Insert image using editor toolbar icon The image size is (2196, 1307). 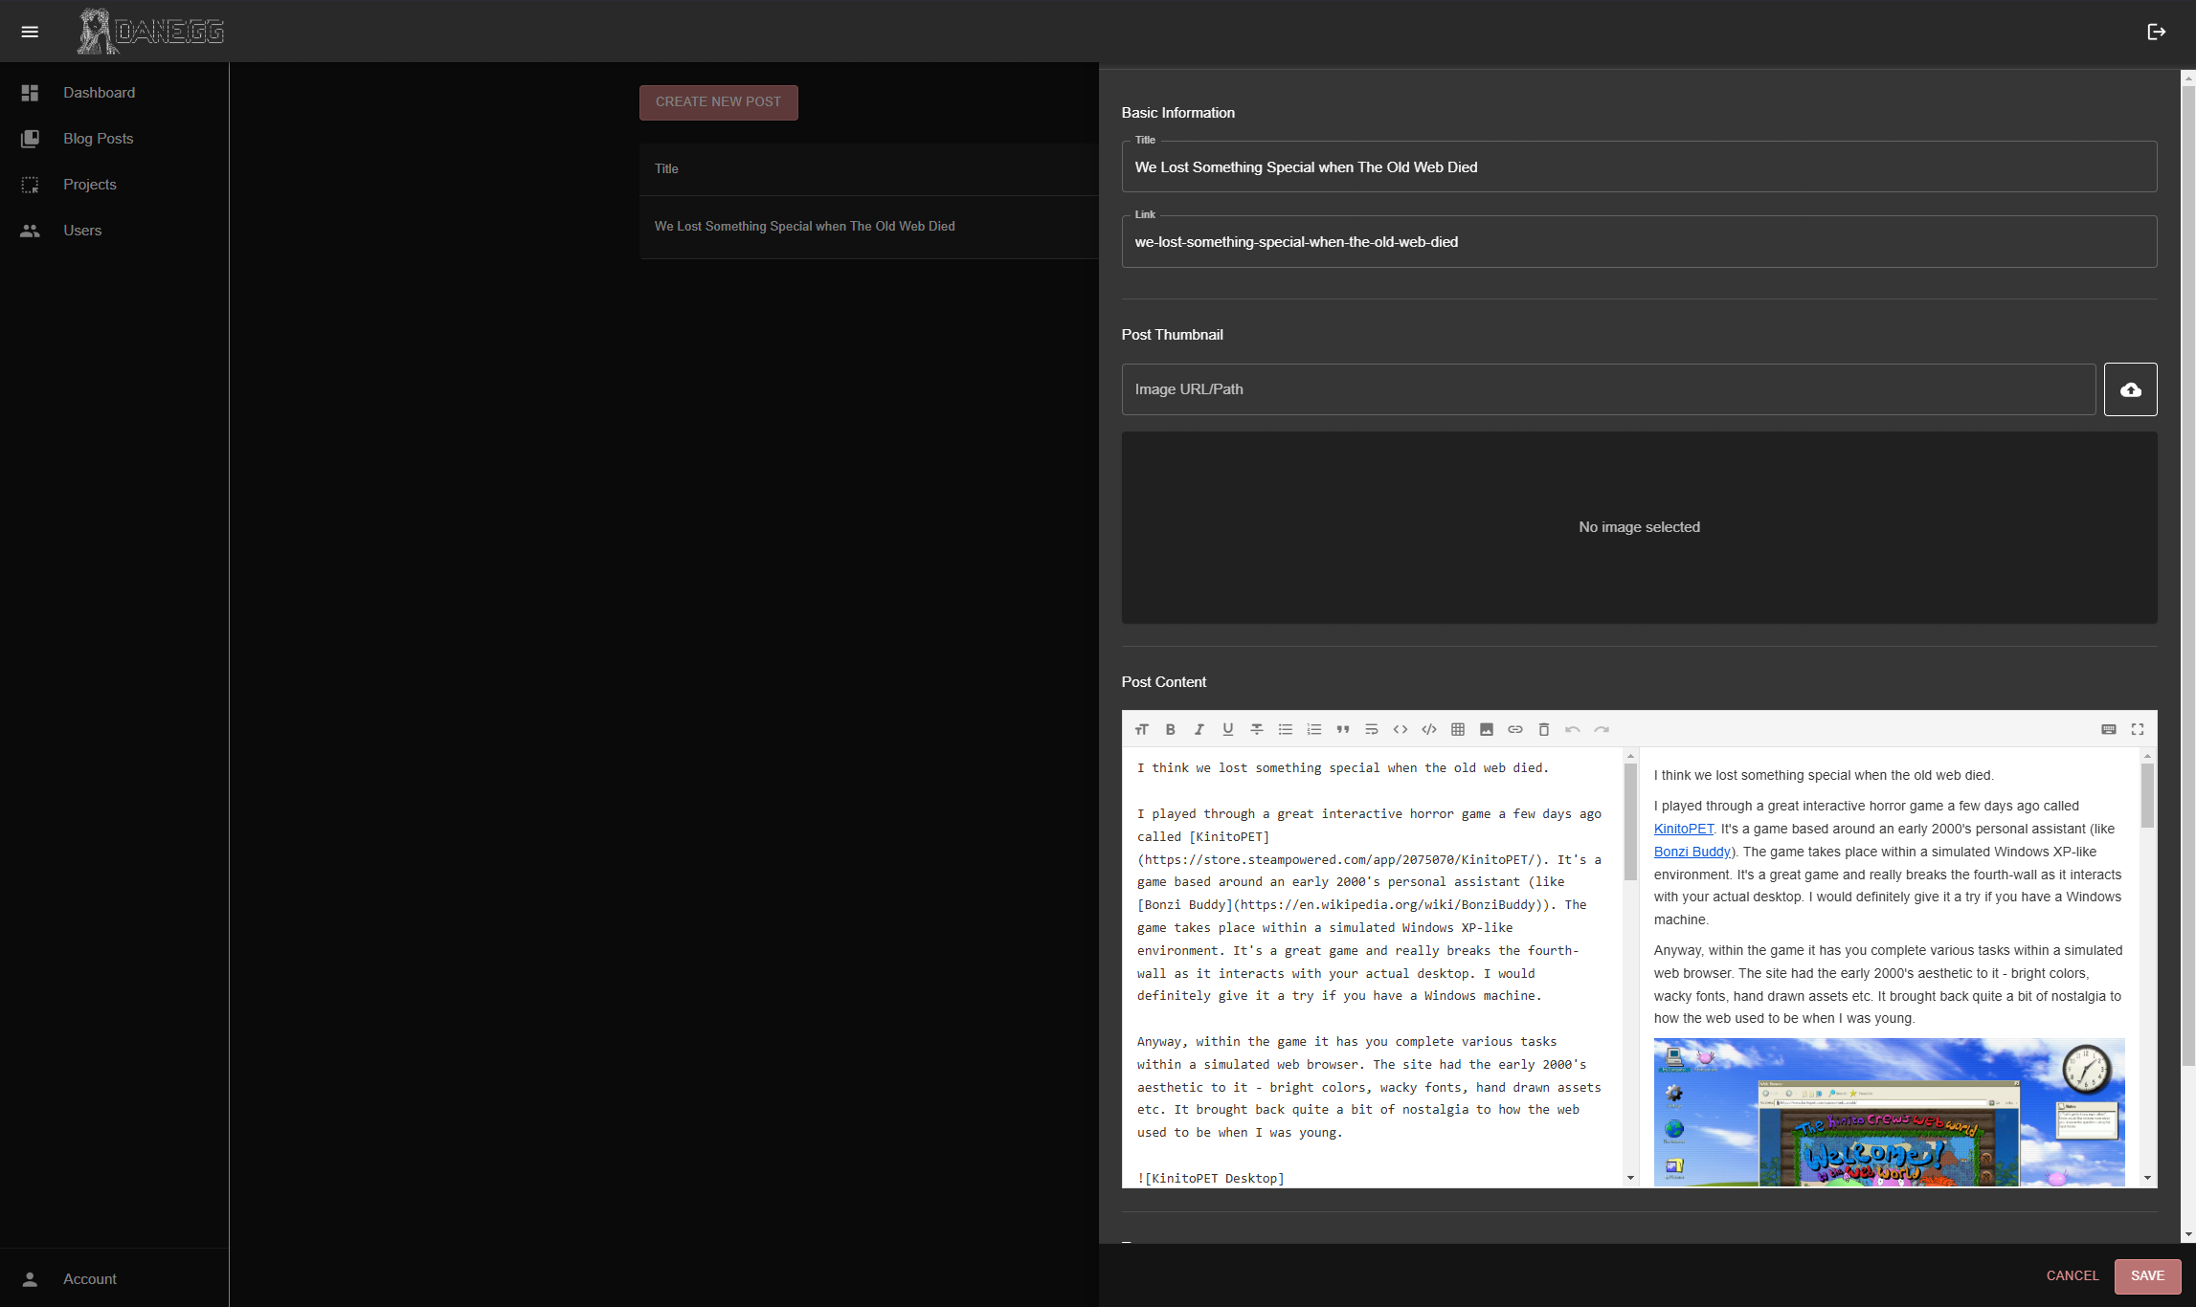point(1486,729)
